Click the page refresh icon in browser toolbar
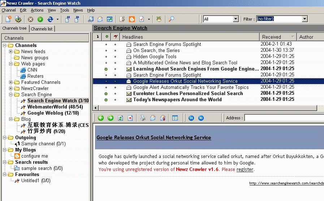 [x=120, y=118]
